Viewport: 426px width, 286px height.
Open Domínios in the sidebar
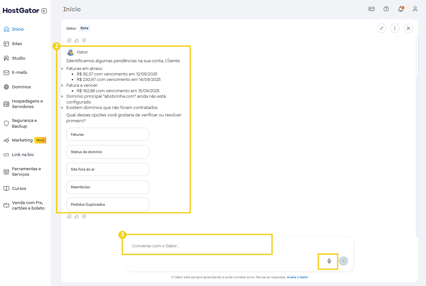coord(21,87)
